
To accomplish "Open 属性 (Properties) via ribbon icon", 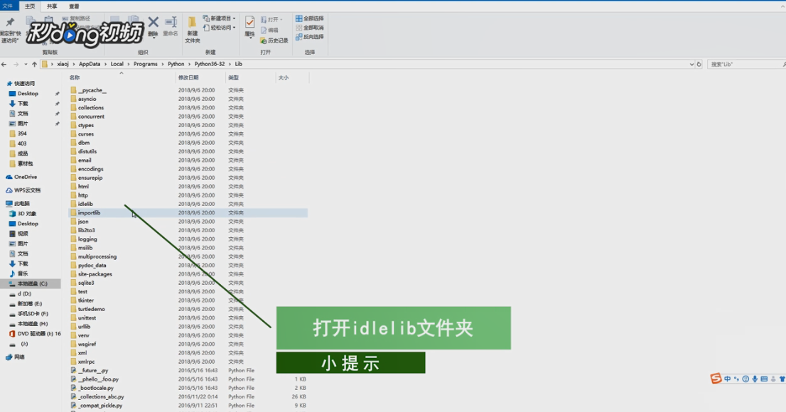I will (250, 23).
